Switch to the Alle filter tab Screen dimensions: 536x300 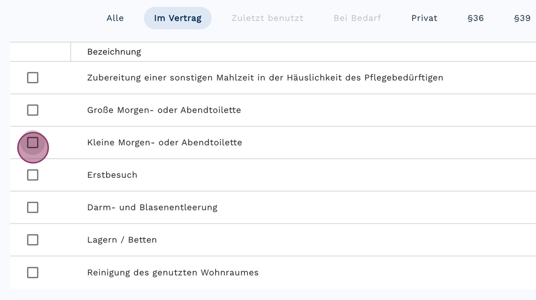pos(115,18)
